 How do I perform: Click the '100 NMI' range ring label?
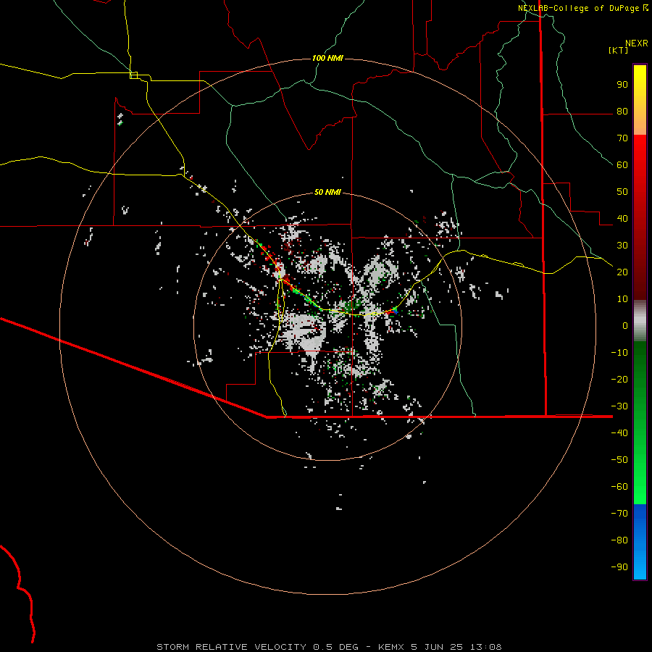(327, 58)
